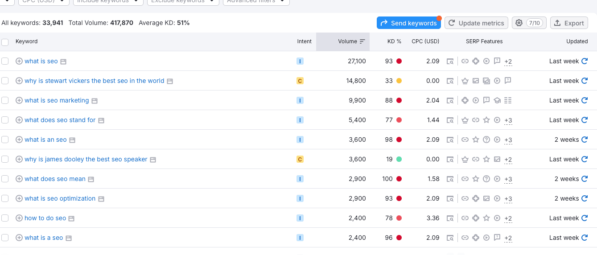Refresh metrics for 'what is seo marketing' row
Viewport: 597px width, 255px height.
[585, 100]
